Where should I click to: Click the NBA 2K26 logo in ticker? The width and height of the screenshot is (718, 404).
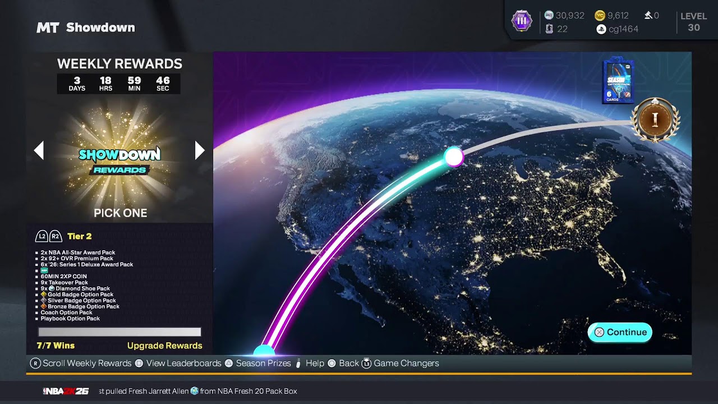(x=66, y=391)
